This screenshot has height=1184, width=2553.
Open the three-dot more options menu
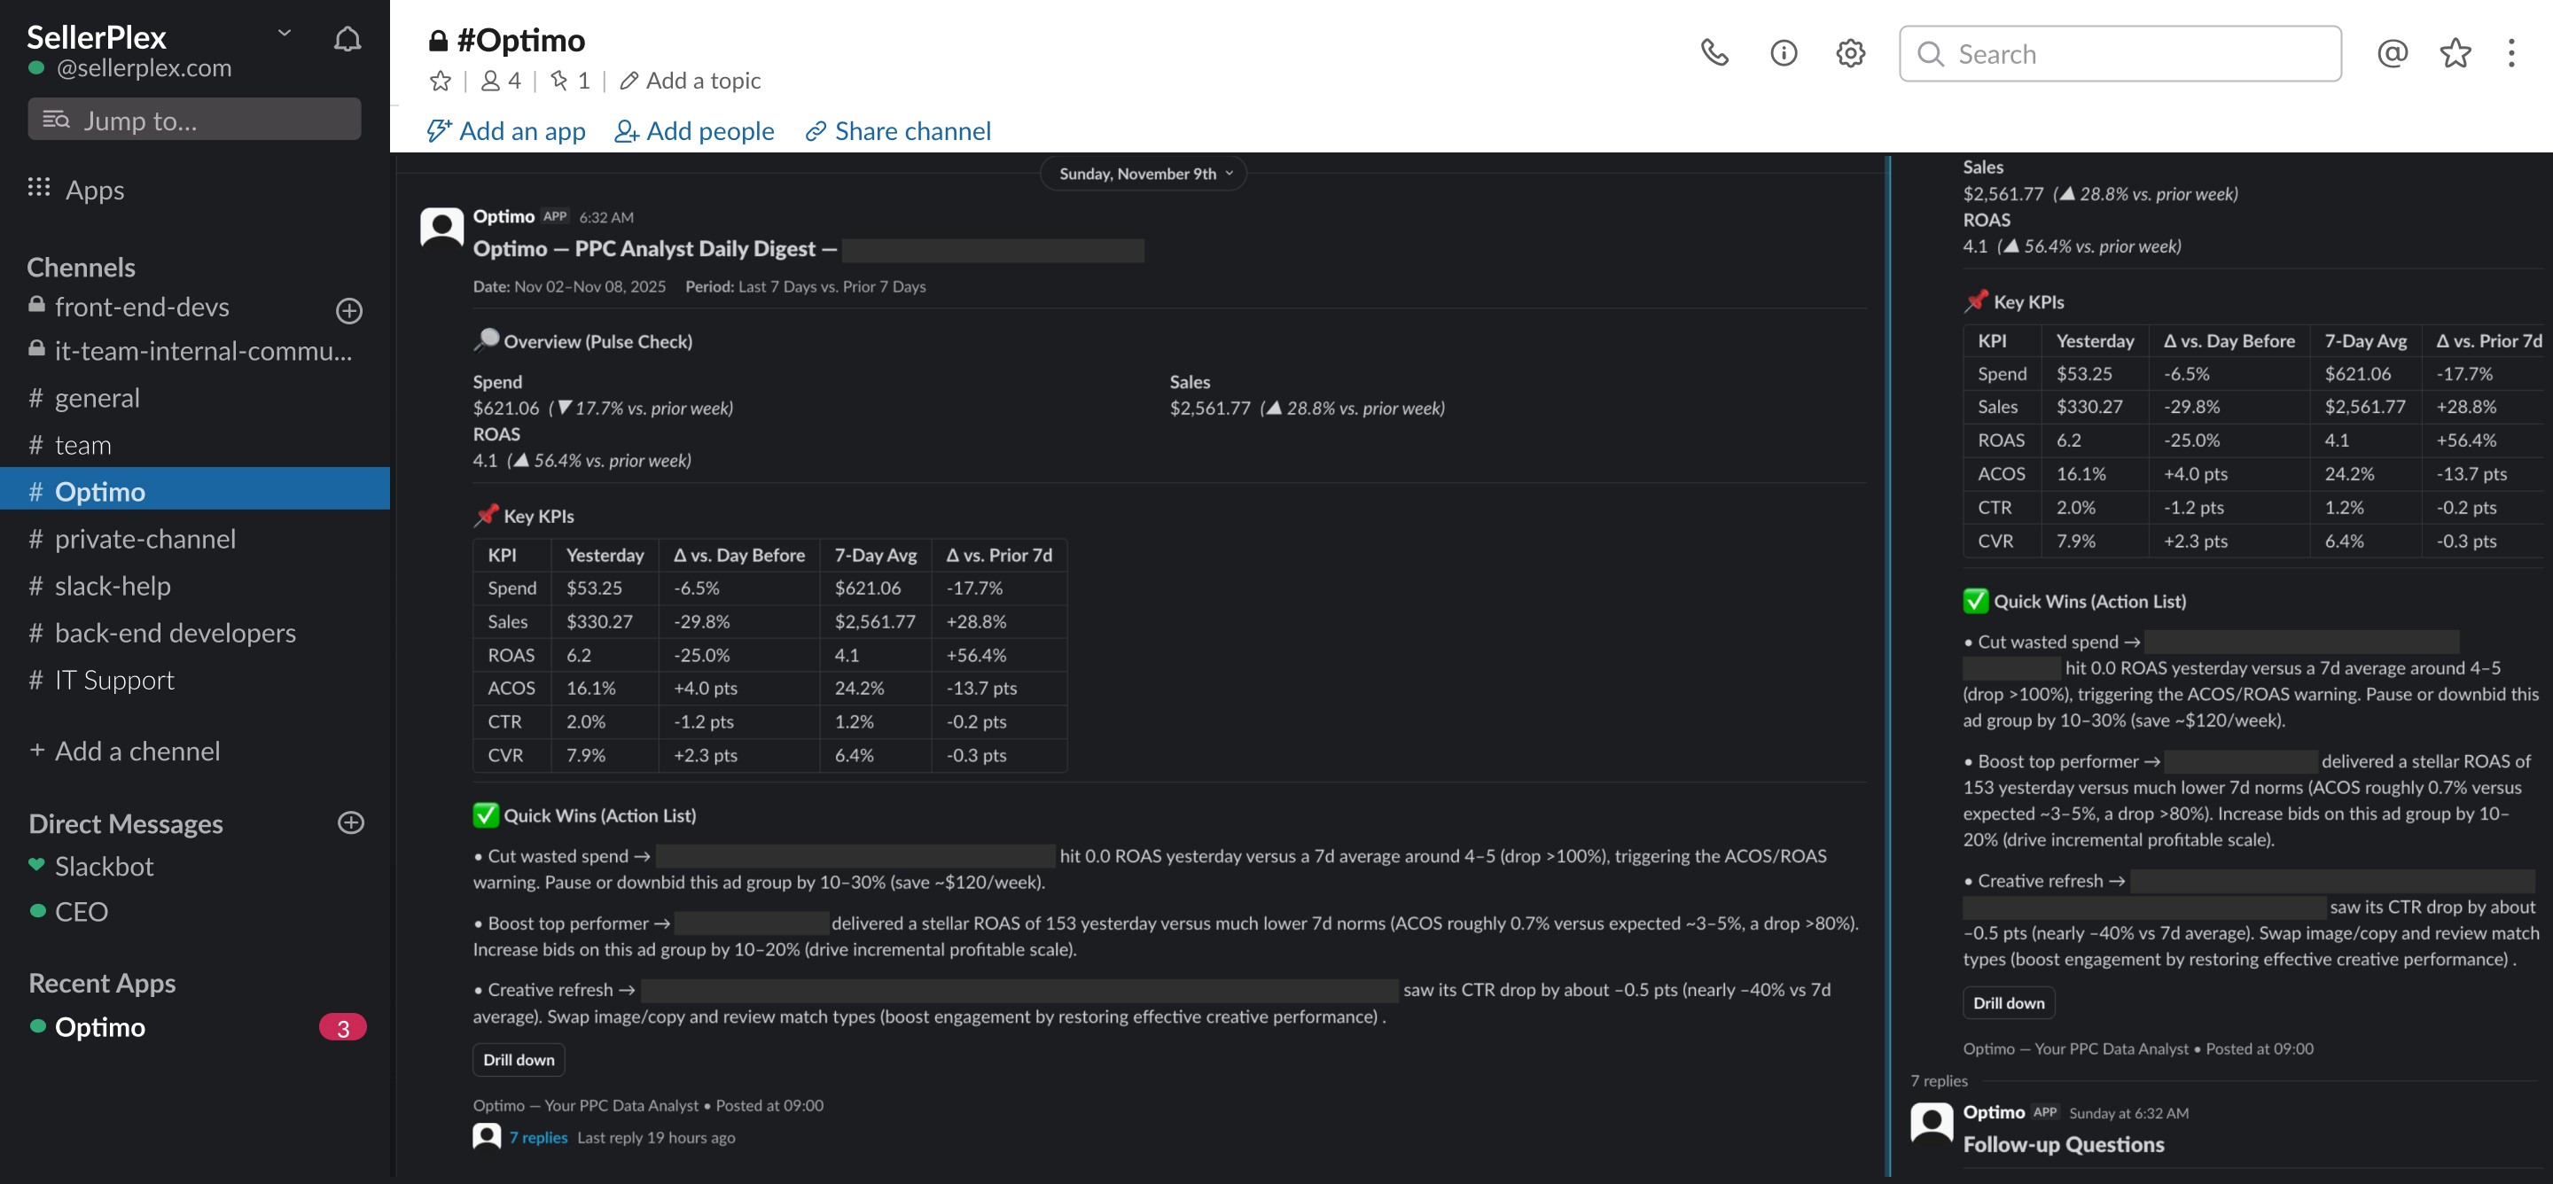(x=2510, y=52)
